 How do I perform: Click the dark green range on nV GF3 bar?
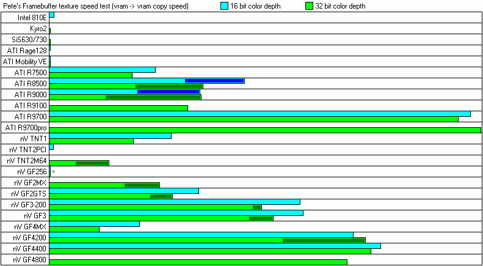pyautogui.click(x=261, y=218)
